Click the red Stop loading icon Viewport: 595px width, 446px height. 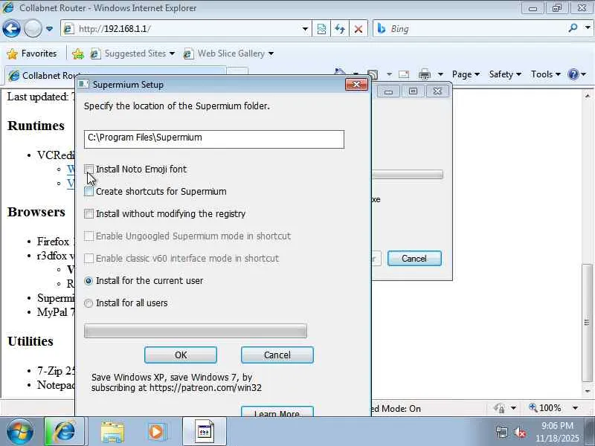pyautogui.click(x=358, y=29)
